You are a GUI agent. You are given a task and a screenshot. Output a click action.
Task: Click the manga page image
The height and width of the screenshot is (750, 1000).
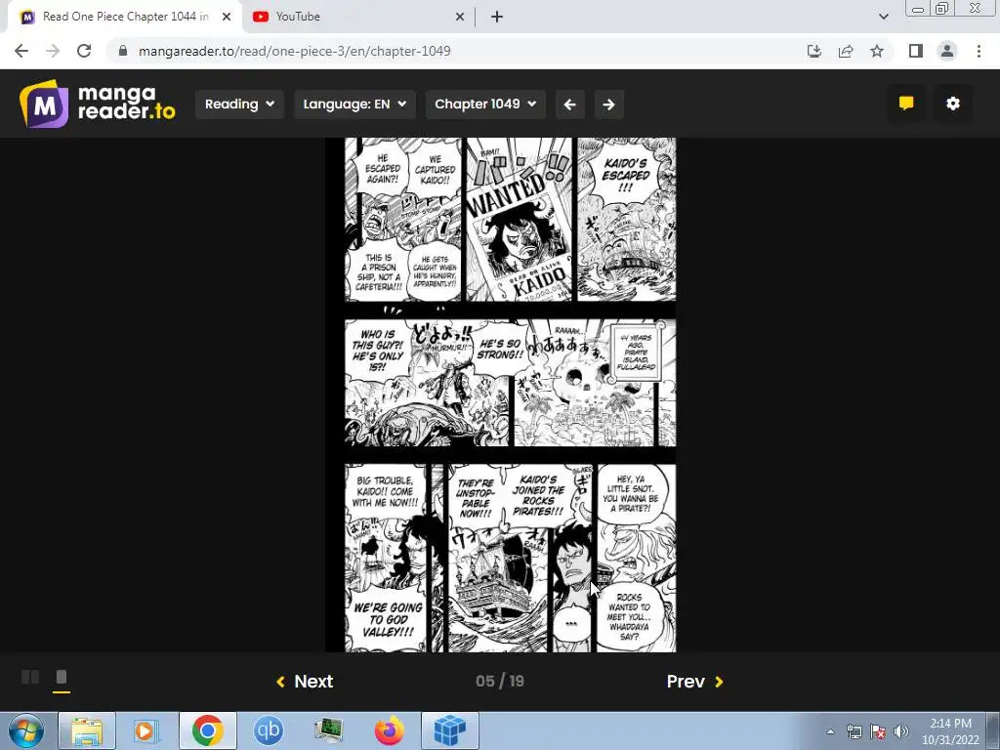[501, 395]
